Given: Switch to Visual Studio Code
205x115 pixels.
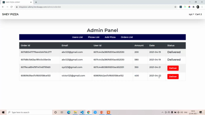Looking at the screenshot, I should [x=82, y=112].
